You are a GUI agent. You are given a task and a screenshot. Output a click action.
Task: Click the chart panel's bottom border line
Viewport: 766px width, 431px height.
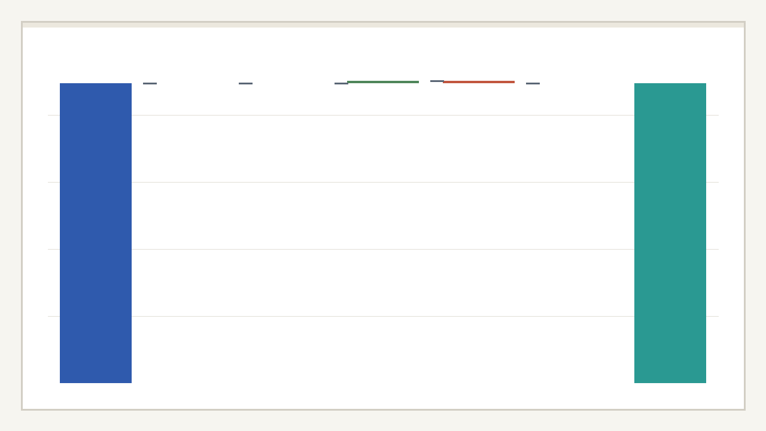tap(383, 409)
